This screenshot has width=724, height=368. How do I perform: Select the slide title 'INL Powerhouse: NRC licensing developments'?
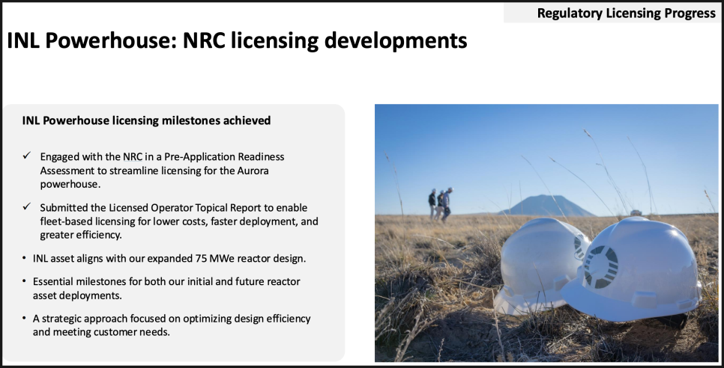(237, 40)
